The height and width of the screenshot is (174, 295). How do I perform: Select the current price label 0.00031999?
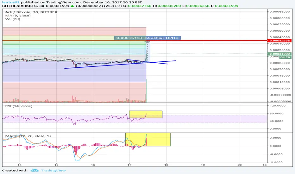[279, 54]
